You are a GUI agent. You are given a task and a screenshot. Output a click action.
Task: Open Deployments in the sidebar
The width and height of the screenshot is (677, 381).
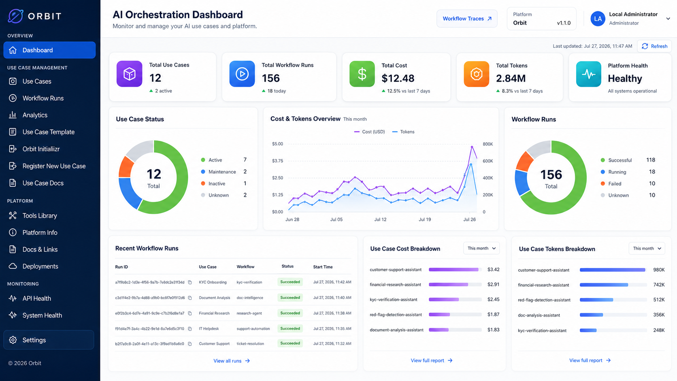click(49, 266)
